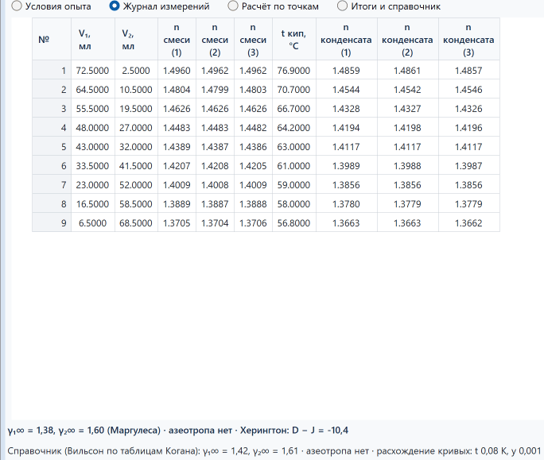The image size is (544, 460).
Task: Click the V₁, мл column header
Action: pyautogui.click(x=93, y=39)
